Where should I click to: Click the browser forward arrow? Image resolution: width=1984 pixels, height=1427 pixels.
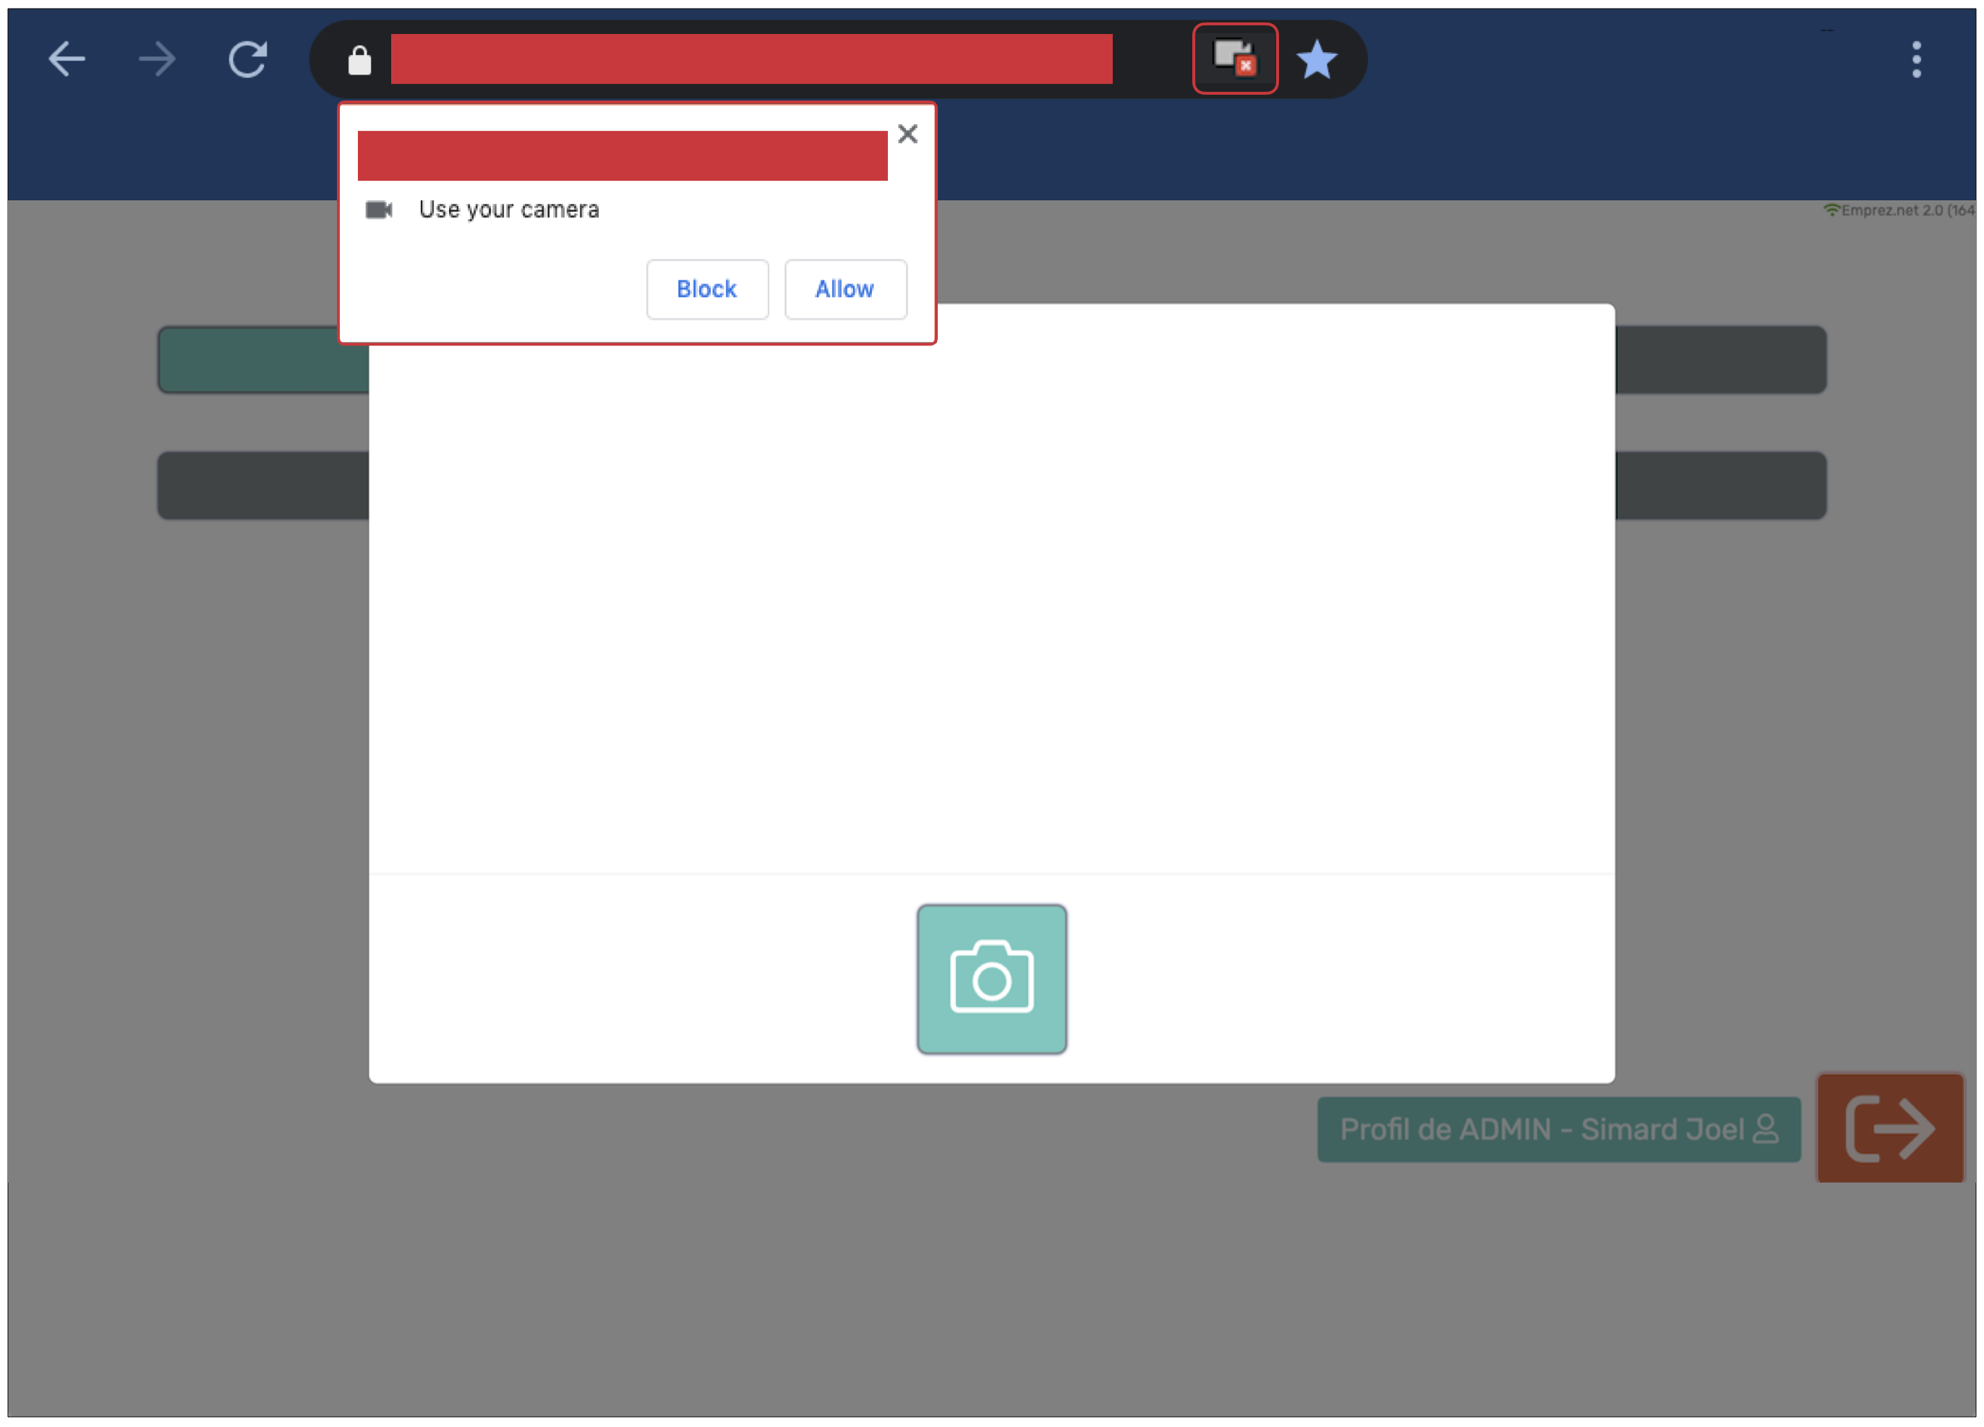158,59
